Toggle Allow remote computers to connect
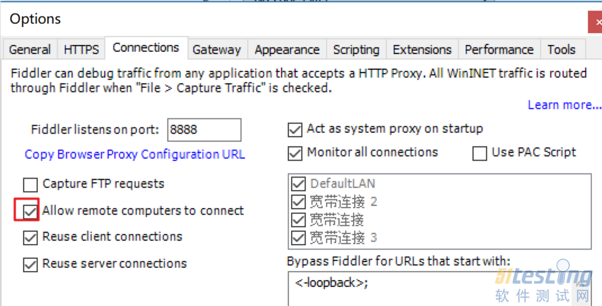 pyautogui.click(x=30, y=211)
